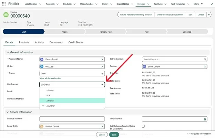Select the Draft stage in path
Viewport: 215px width, 138px height.
click(x=23, y=32)
